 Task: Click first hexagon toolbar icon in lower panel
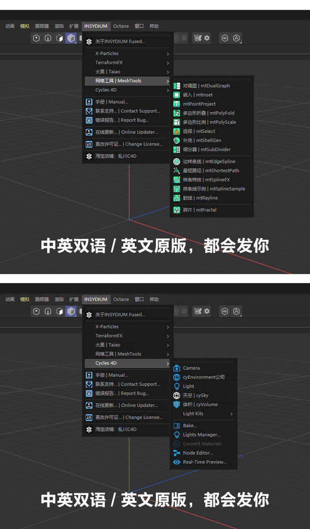pos(37,312)
